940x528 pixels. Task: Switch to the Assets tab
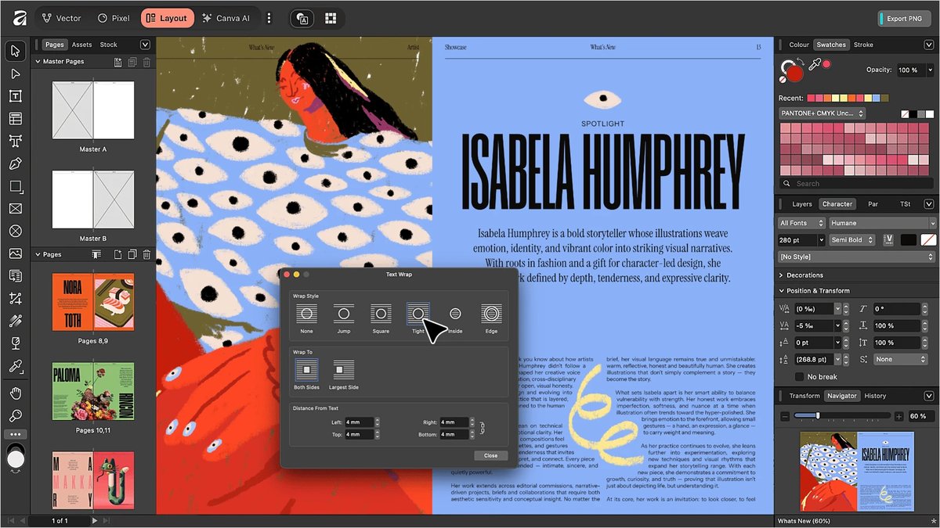pos(81,45)
